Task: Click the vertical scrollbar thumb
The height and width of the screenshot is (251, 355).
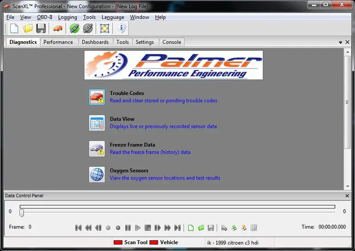Action: (347, 102)
